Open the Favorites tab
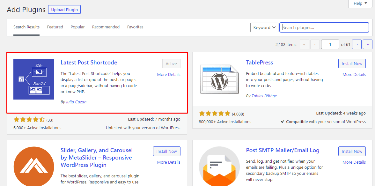This screenshot has height=186, width=375. pos(135,27)
